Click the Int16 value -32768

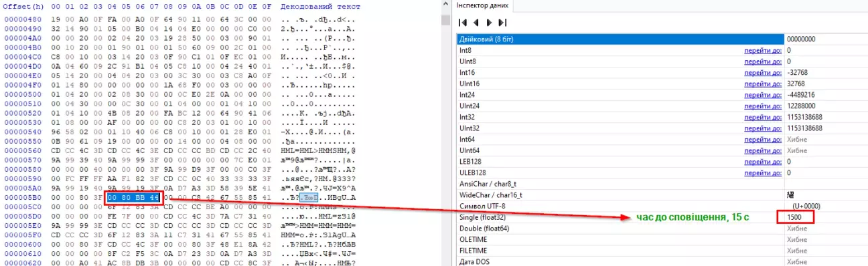point(798,72)
